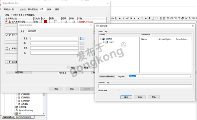Click the Selected Tag input field

pos(145,86)
